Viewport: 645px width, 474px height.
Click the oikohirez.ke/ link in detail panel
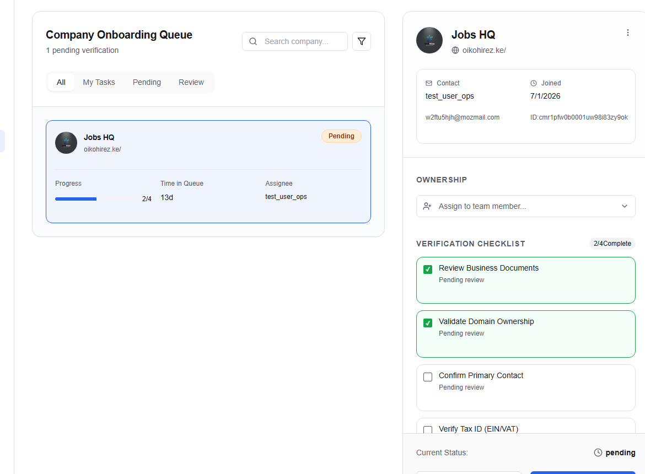click(484, 50)
